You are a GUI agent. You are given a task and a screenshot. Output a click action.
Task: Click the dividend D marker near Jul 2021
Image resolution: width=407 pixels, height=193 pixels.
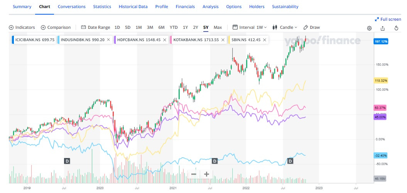pos(214,161)
